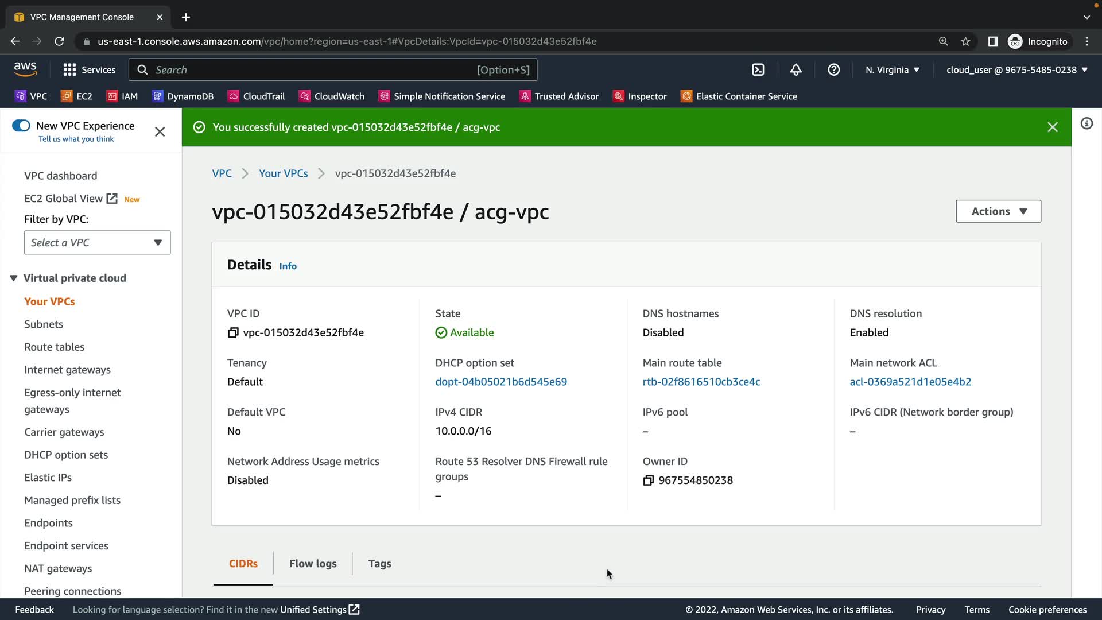The width and height of the screenshot is (1102, 620).
Task: Open the EC2 shortcut in the favorites bar
Action: click(x=77, y=96)
